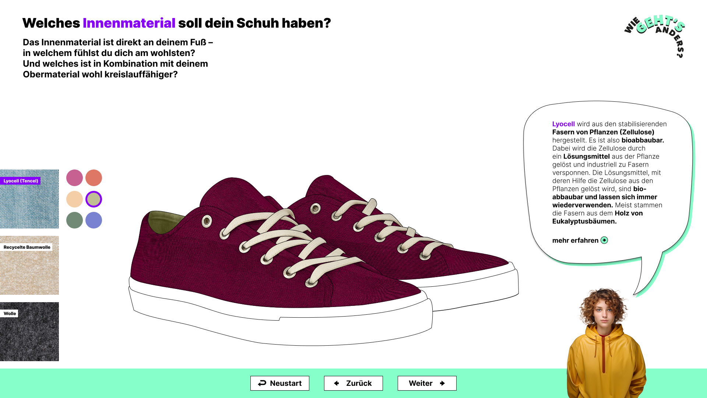Screen dimensions: 707x398
Task: Choose the Recycelte Baumwolle material tile
Action: pos(29,265)
